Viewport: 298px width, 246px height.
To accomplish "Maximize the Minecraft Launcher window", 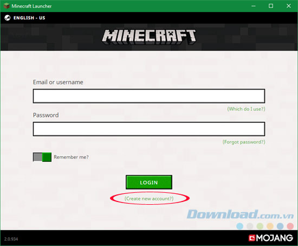I will (271, 6).
